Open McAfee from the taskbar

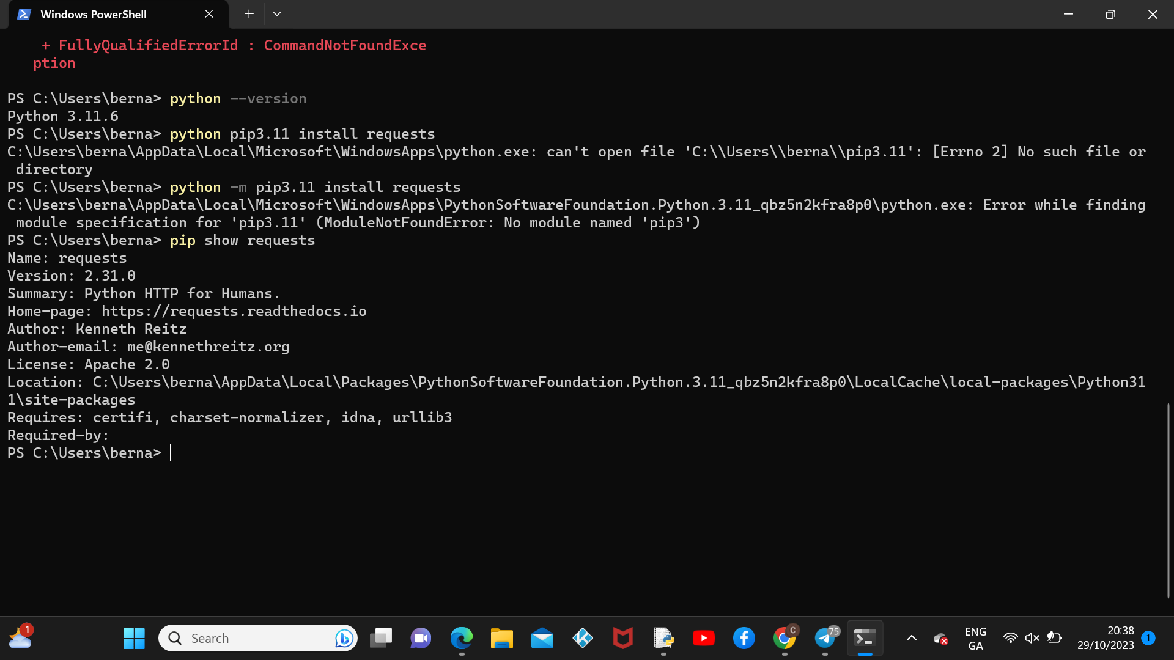pyautogui.click(x=623, y=638)
